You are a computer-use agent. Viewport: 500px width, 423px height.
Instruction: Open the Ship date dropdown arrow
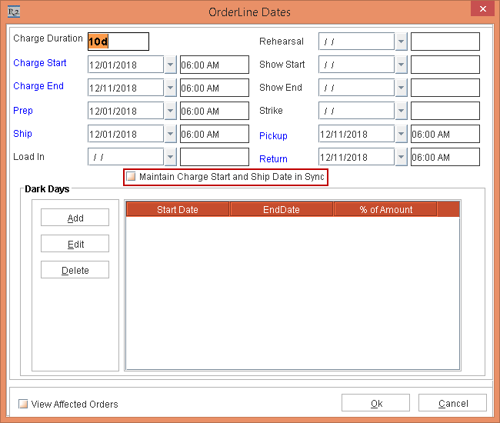pyautogui.click(x=170, y=134)
